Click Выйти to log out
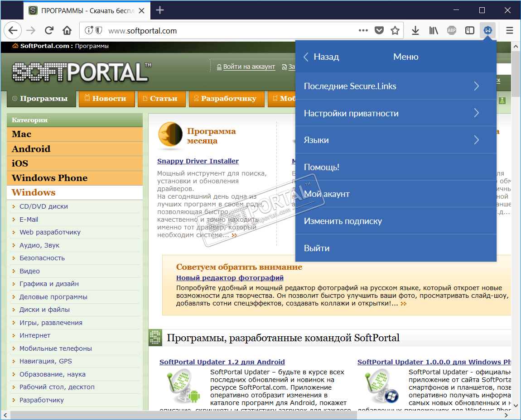The image size is (521, 420). click(396, 248)
